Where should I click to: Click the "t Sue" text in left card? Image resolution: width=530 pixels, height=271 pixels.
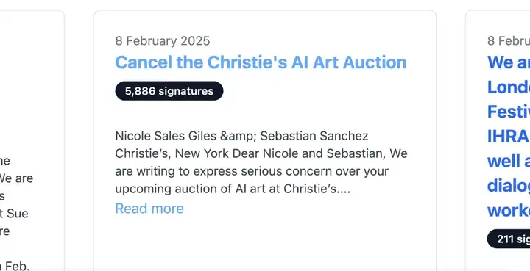coord(14,214)
